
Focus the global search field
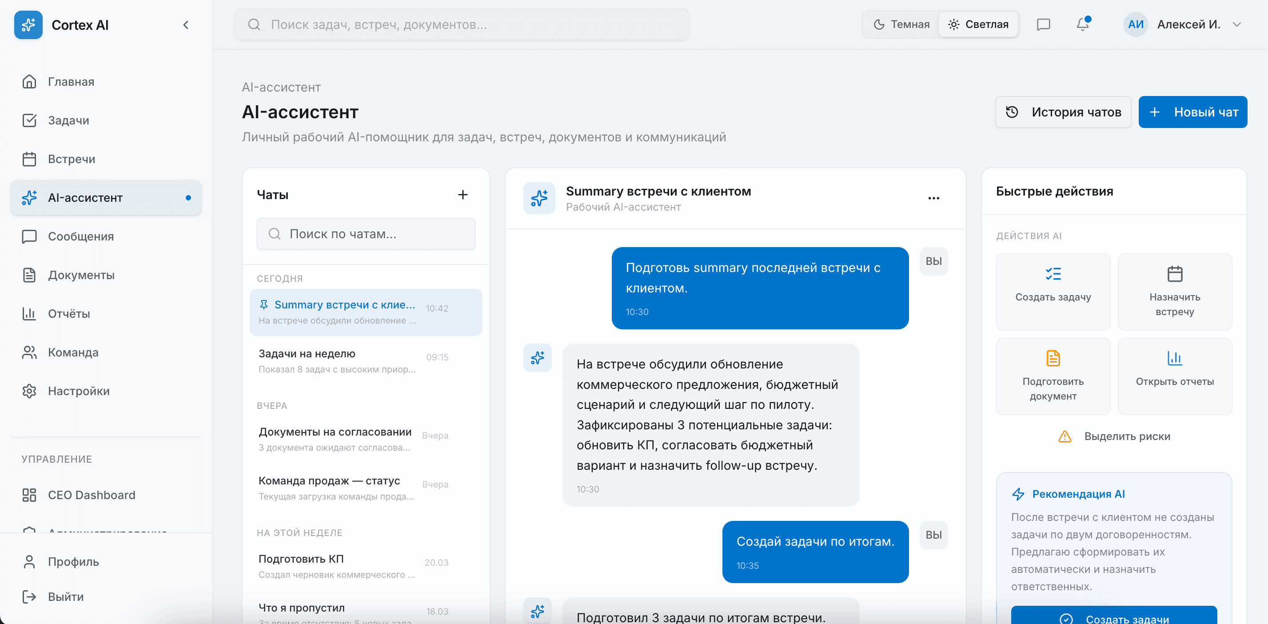click(x=462, y=24)
